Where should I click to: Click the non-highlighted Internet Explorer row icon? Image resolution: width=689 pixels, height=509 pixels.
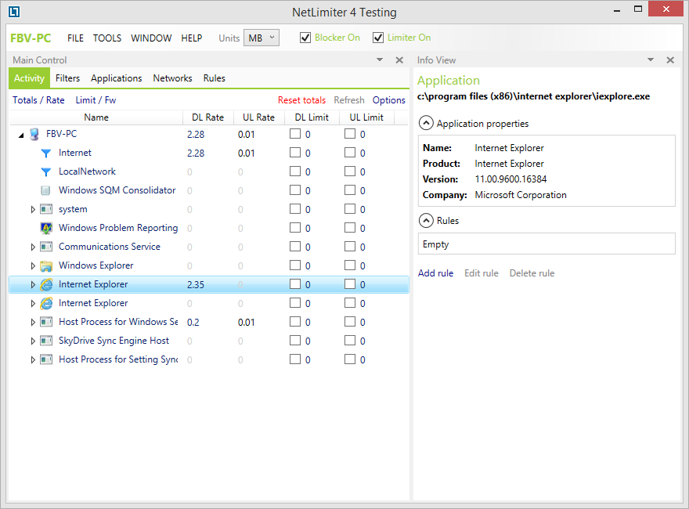[x=46, y=303]
